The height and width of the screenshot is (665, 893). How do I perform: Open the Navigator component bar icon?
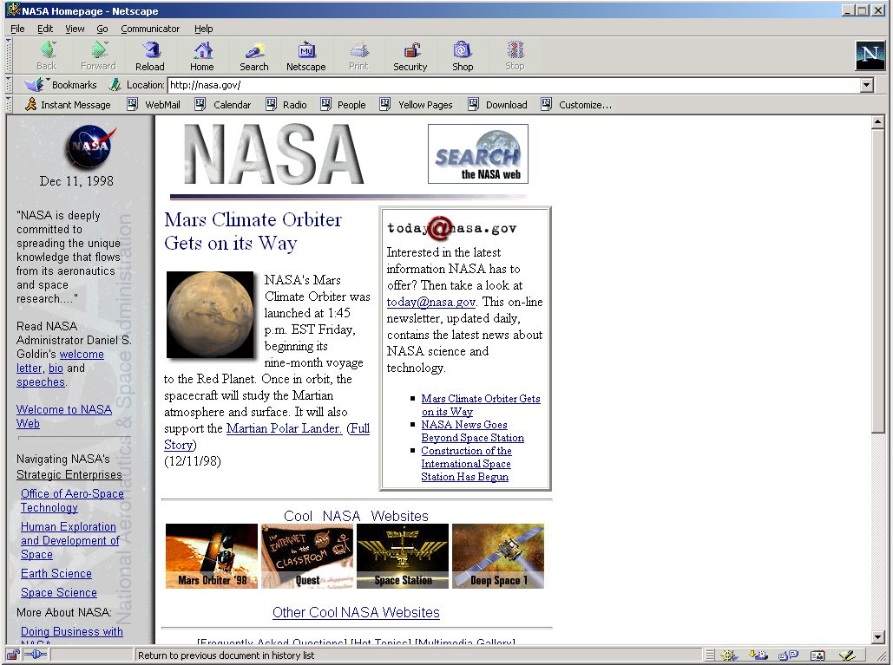tap(729, 655)
